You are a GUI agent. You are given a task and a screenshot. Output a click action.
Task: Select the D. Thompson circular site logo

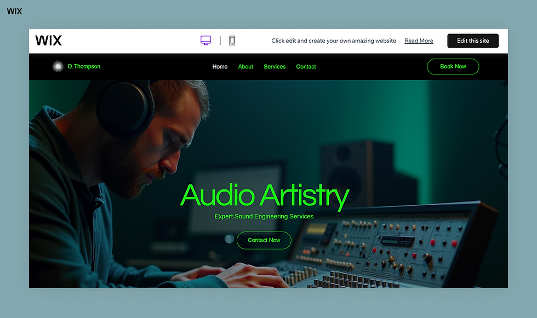pos(58,66)
